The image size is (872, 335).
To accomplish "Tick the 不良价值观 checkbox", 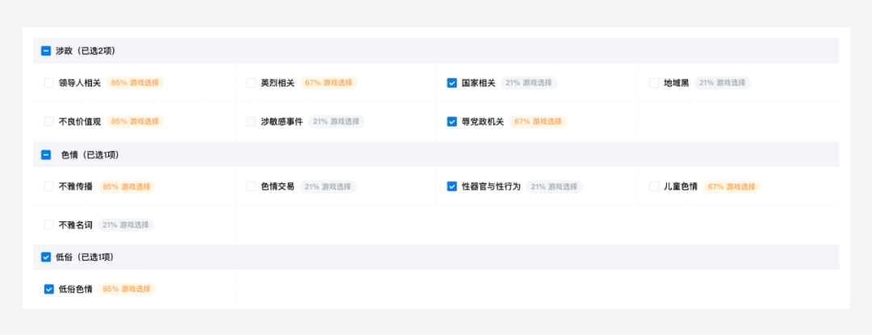I will point(49,122).
